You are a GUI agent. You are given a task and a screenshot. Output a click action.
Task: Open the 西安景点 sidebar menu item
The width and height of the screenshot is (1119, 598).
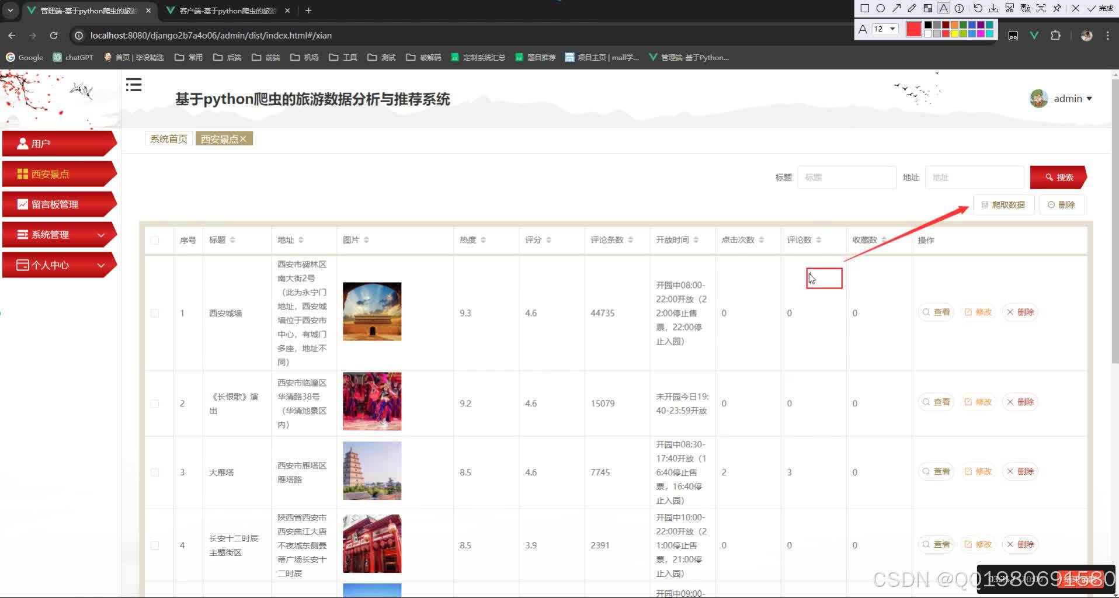[x=58, y=174]
